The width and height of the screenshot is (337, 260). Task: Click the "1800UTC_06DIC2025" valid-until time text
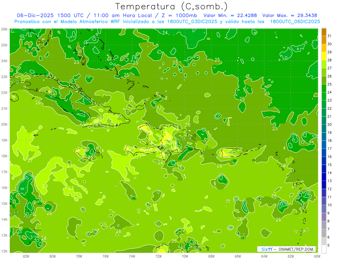(295, 22)
